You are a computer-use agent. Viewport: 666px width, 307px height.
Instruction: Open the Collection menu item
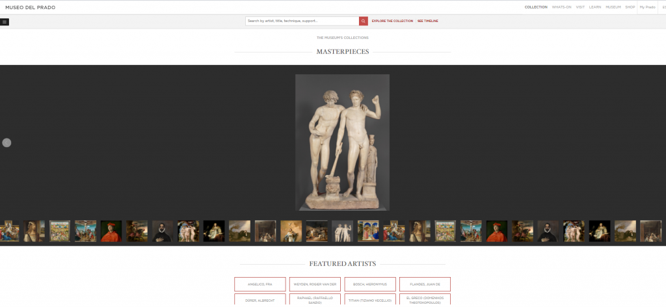coord(536,7)
